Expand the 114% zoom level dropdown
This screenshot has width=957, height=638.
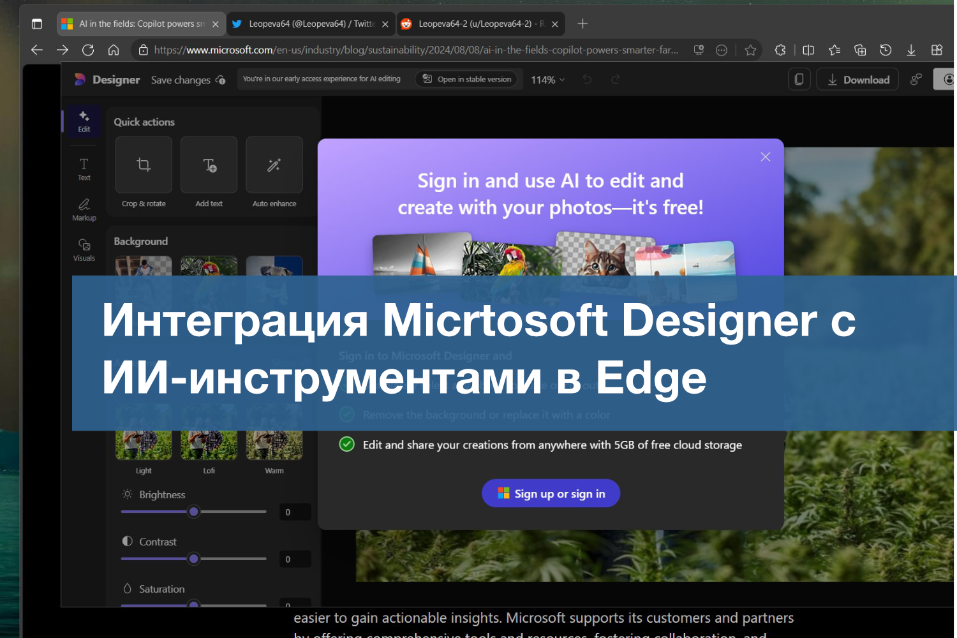pos(548,80)
